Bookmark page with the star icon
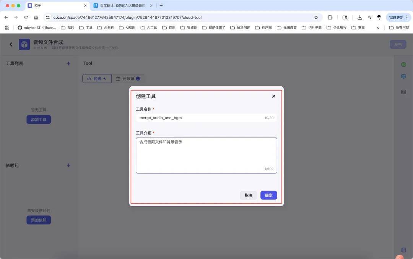Screen dimensions: 413x259 (316, 17)
